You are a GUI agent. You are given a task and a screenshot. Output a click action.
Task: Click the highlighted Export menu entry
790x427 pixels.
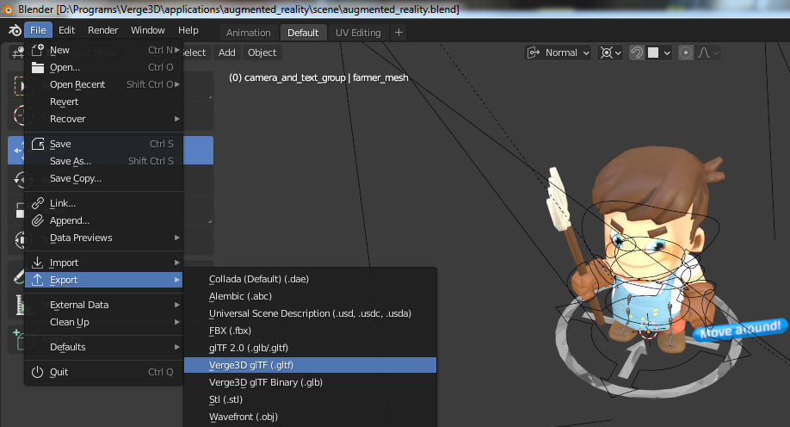coord(104,280)
